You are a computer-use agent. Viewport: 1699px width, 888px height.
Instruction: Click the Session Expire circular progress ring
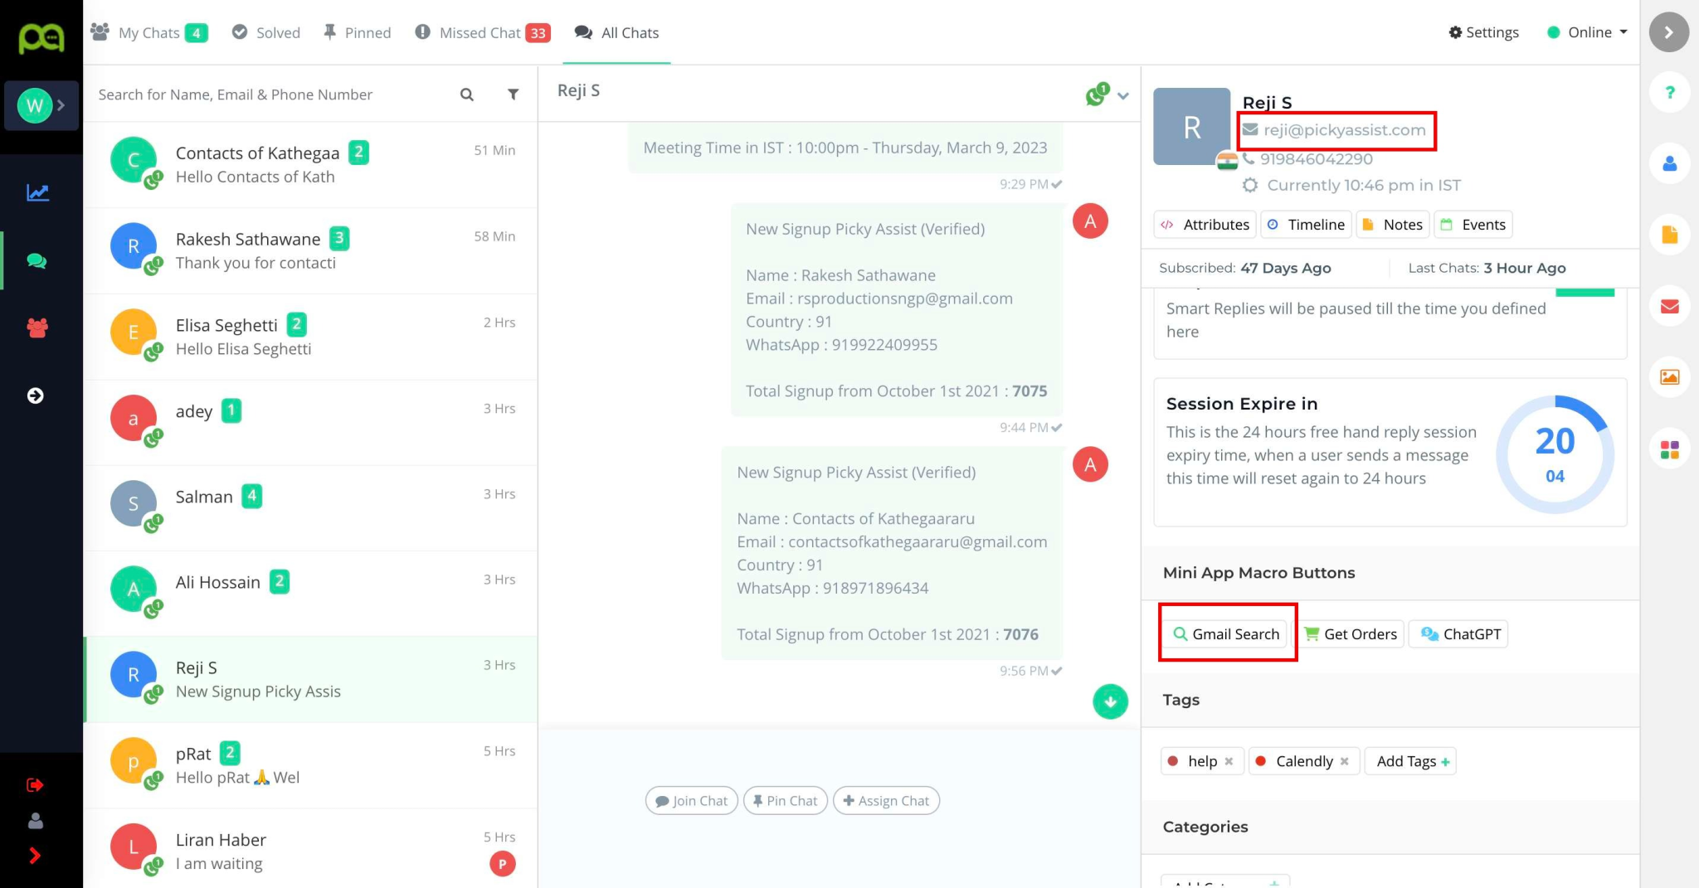pyautogui.click(x=1555, y=452)
